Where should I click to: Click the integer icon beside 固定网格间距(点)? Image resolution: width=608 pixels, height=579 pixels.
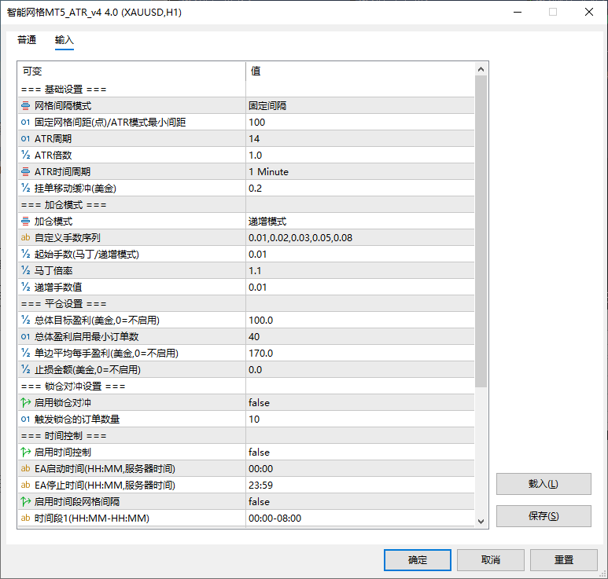[26, 123]
